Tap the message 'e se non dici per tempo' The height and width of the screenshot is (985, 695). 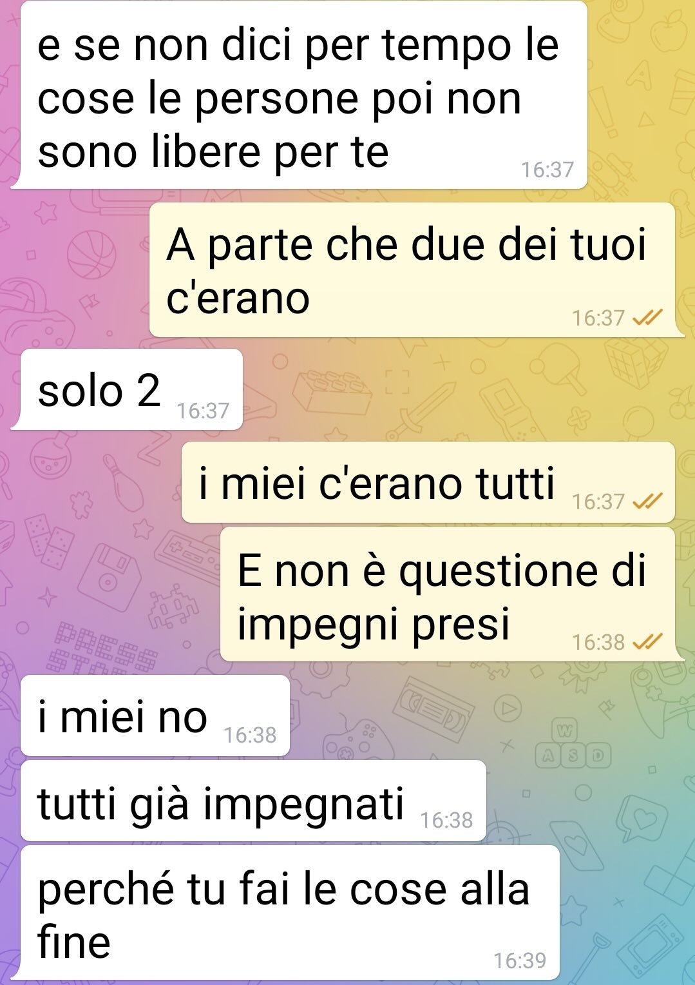[x=303, y=95]
